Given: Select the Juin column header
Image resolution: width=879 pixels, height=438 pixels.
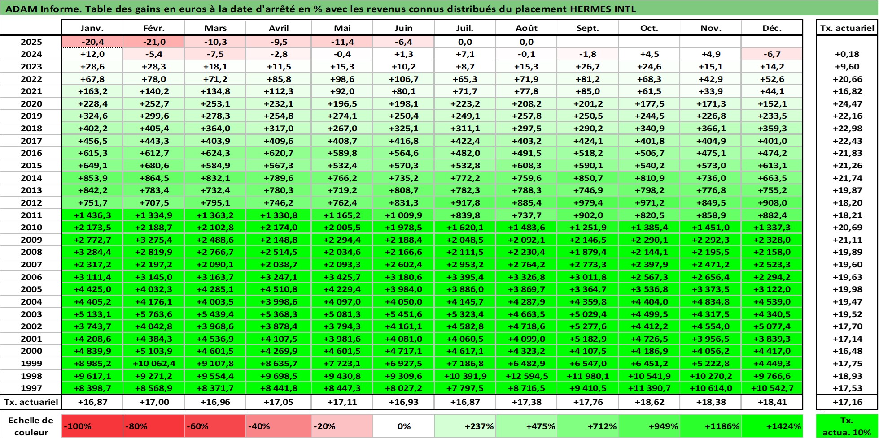Looking at the screenshot, I should 403,28.
